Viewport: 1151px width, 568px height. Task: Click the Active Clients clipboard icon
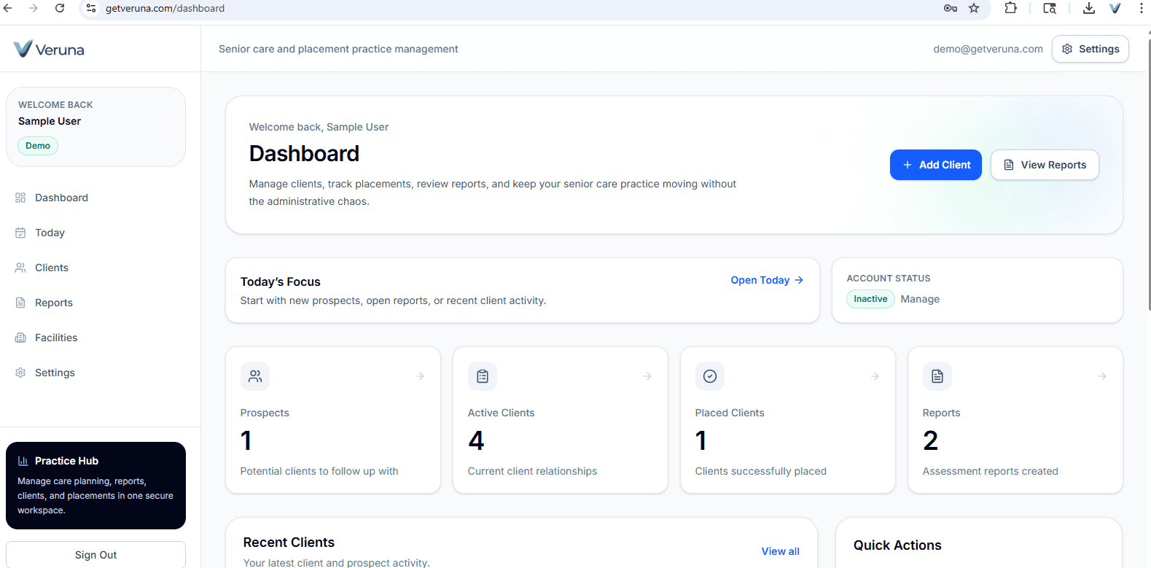pos(483,376)
